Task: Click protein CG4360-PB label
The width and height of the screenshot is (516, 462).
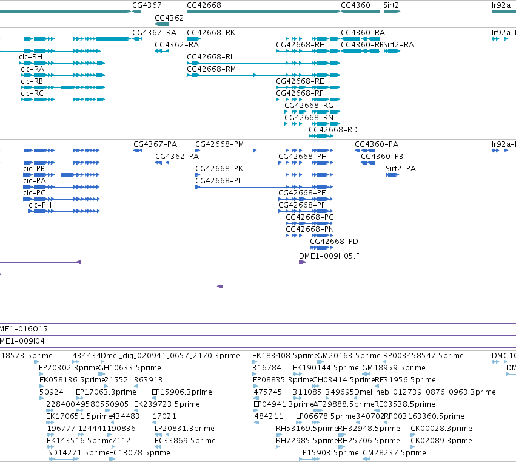Action: (382, 157)
